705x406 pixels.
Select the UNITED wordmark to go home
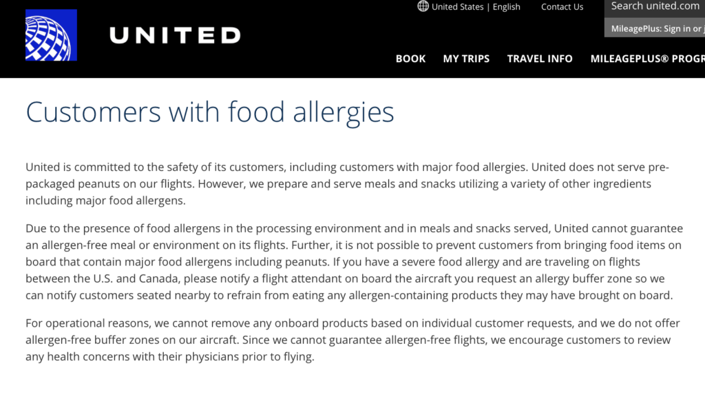pos(174,35)
